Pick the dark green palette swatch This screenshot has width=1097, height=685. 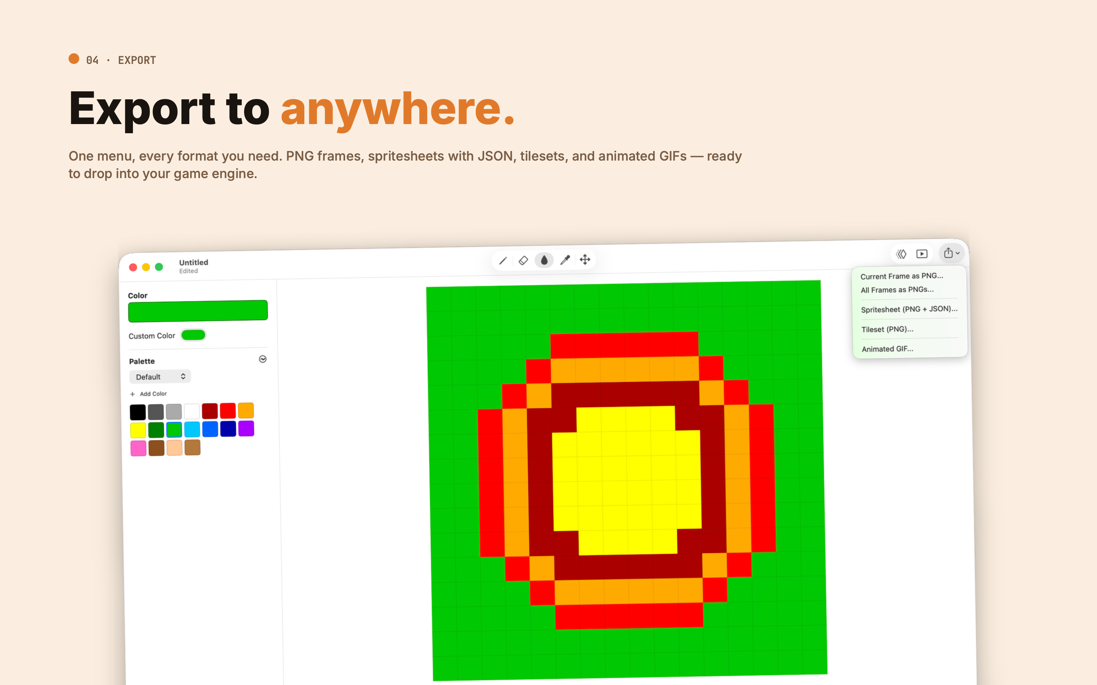pos(156,430)
